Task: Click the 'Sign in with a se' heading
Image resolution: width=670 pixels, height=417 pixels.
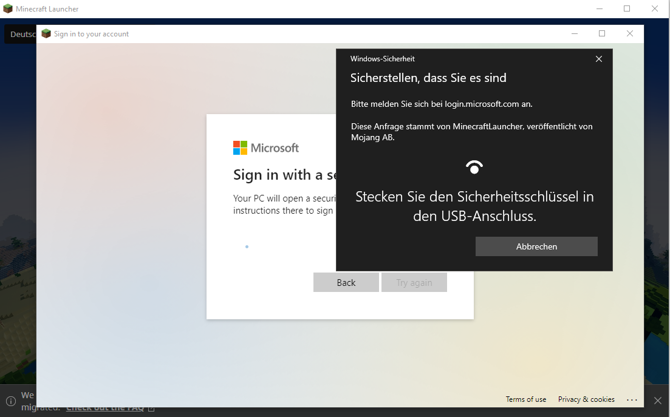Action: [284, 175]
